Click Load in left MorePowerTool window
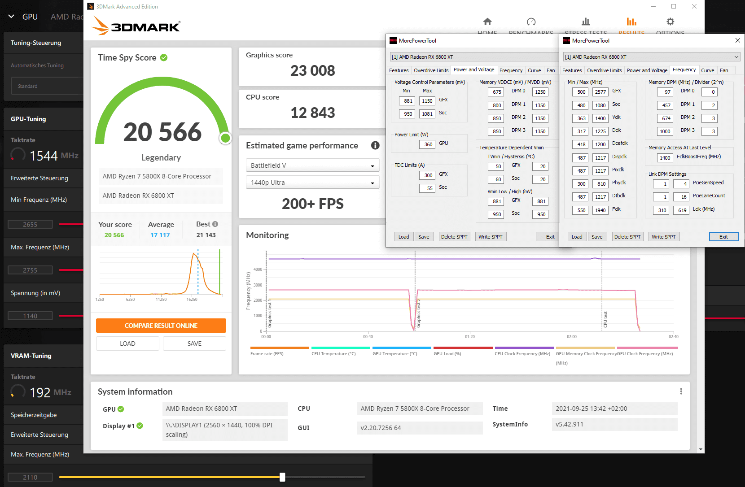The width and height of the screenshot is (745, 487). click(404, 237)
